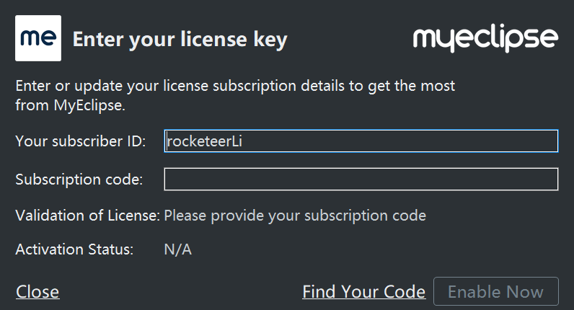Click the "Enter your license key" heading
This screenshot has width=574, height=310.
coord(180,40)
